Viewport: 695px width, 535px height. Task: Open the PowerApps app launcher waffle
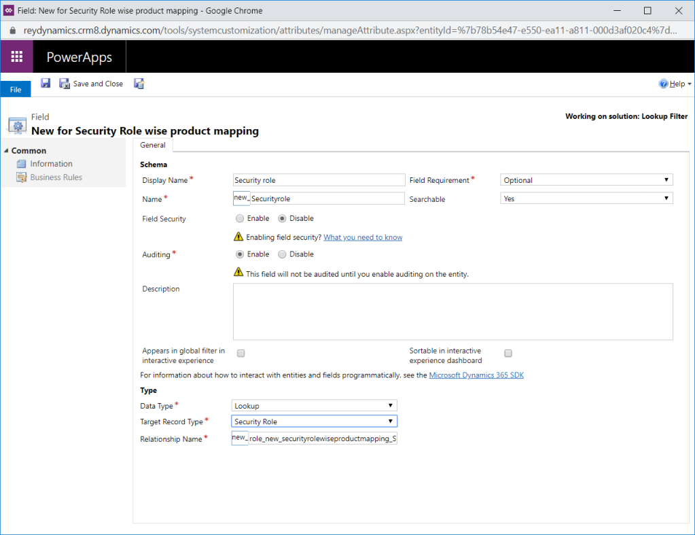pos(17,57)
